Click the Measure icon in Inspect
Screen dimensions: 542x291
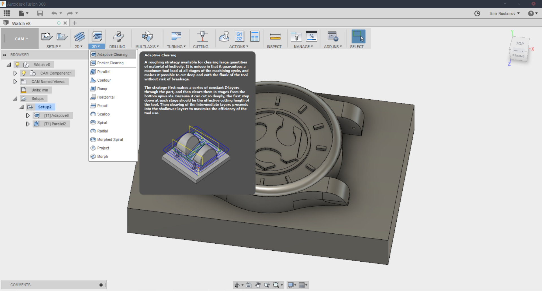(275, 36)
